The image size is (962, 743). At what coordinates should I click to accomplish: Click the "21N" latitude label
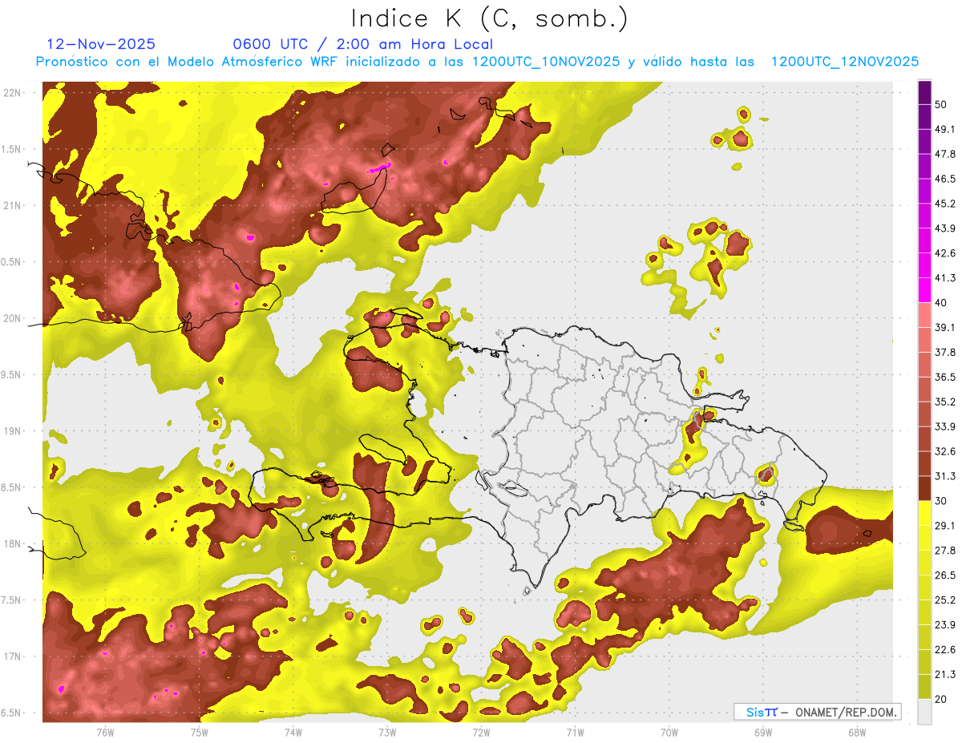(11, 205)
